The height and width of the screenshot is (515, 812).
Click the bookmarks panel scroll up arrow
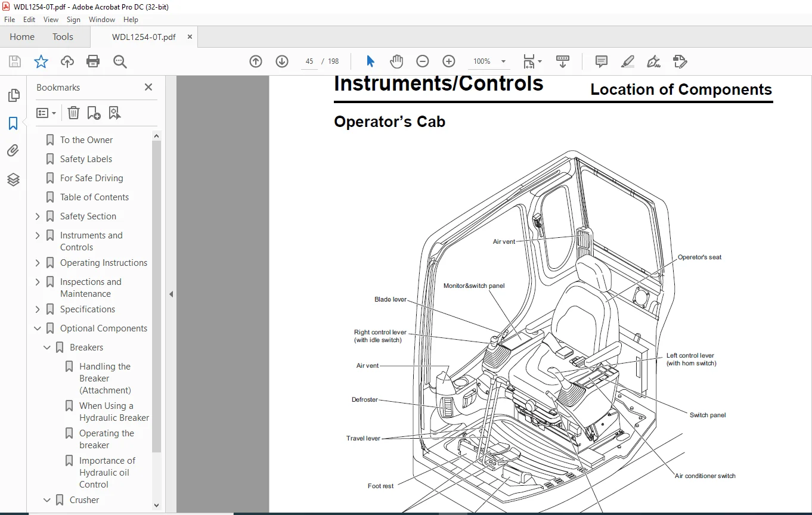tap(157, 136)
